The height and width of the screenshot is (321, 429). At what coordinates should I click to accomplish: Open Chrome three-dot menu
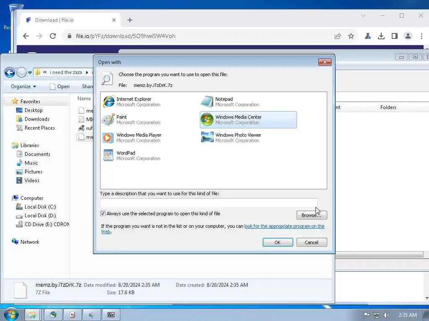421,36
